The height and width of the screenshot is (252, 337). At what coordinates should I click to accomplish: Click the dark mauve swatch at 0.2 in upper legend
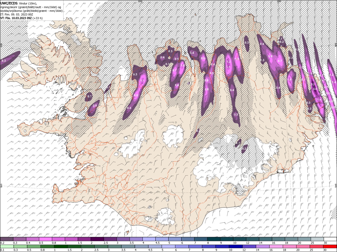[7, 239]
